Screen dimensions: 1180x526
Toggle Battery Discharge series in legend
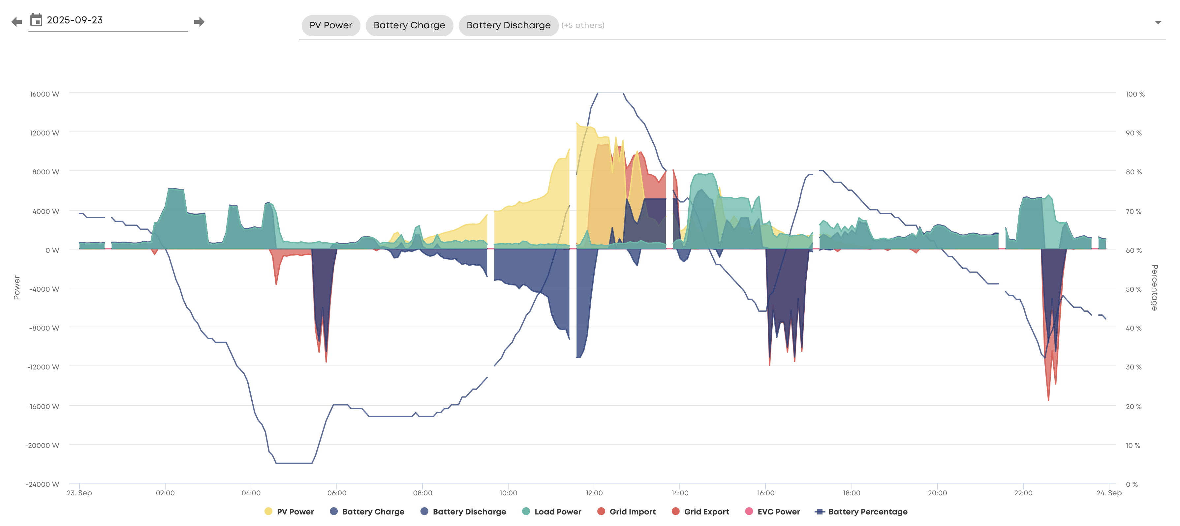(464, 511)
